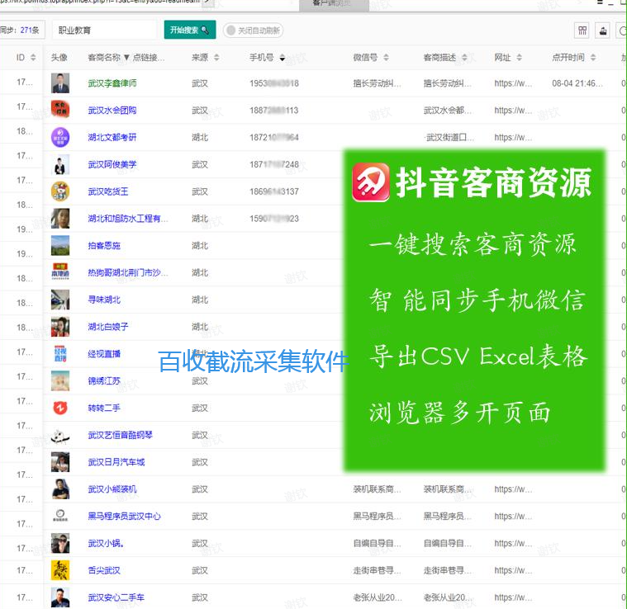Image resolution: width=627 pixels, height=609 pixels.
Task: Open avatar of 舌尖武汉
Action: [60, 570]
